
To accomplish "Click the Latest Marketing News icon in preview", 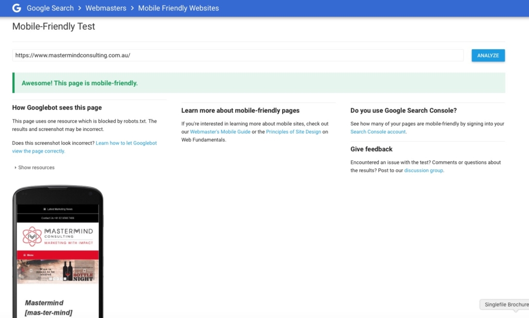I will pyautogui.click(x=44, y=209).
